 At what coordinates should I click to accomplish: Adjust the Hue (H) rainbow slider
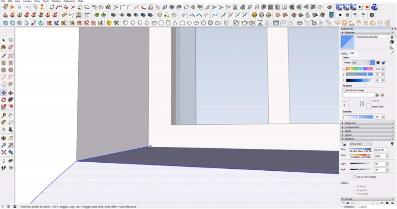click(x=359, y=69)
